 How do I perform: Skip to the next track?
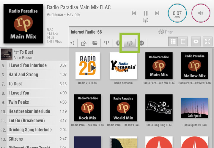[x=157, y=13]
